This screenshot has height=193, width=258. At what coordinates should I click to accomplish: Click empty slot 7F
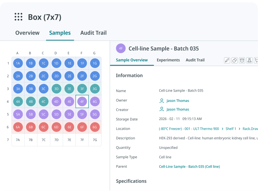click(x=82, y=140)
